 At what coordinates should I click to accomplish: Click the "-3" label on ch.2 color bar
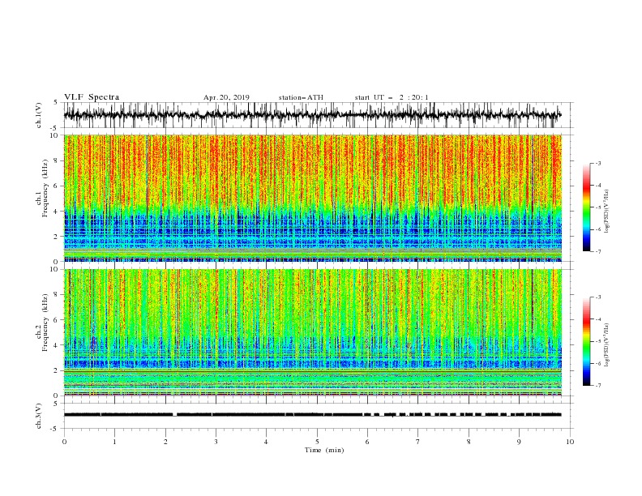click(x=598, y=297)
